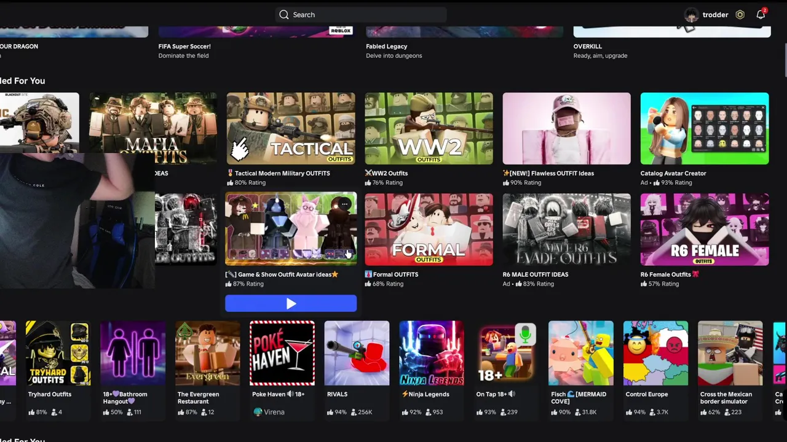Click thumbs-up icon under R6 Female Outfits

(x=644, y=284)
